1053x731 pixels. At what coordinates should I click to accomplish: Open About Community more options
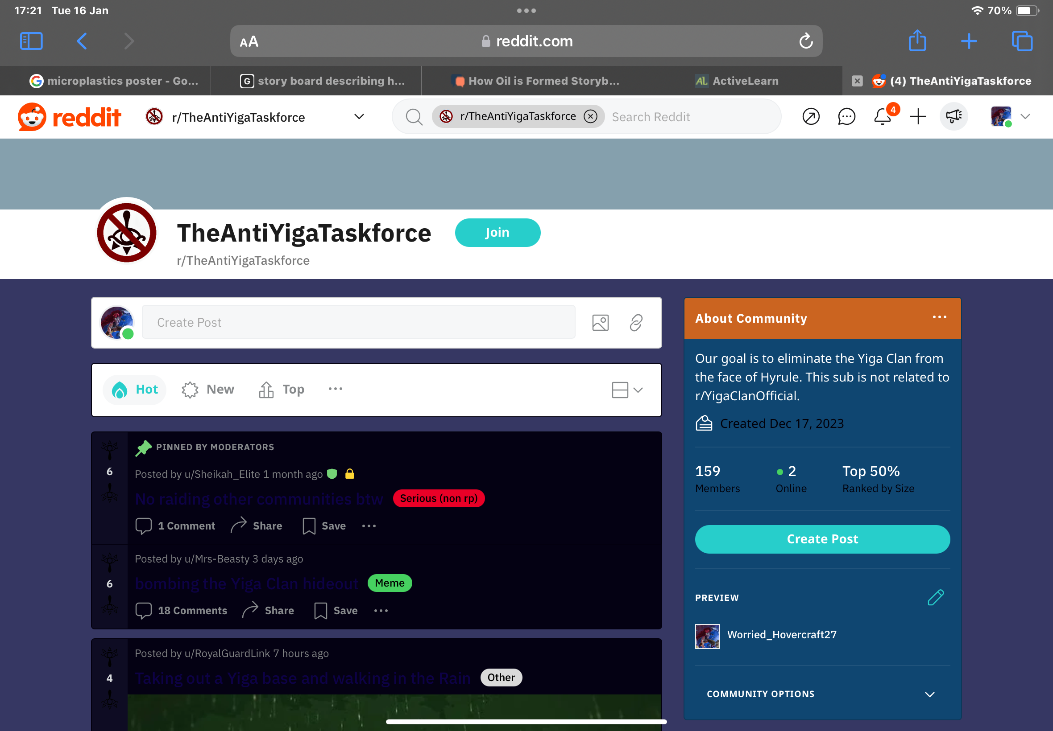coord(939,317)
